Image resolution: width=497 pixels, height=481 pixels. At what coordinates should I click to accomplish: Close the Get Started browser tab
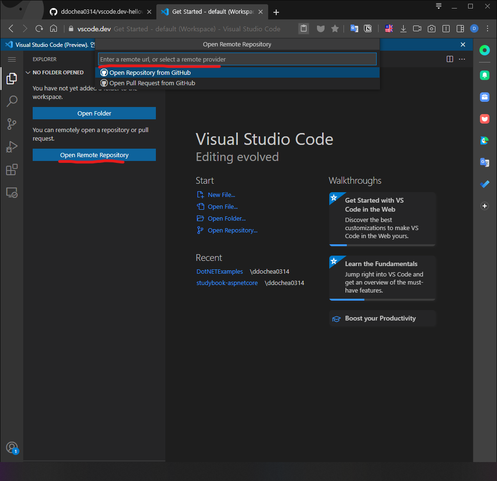coord(261,12)
